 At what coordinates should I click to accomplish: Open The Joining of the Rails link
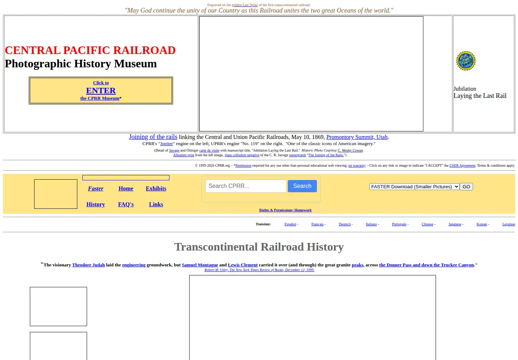pos(326,155)
